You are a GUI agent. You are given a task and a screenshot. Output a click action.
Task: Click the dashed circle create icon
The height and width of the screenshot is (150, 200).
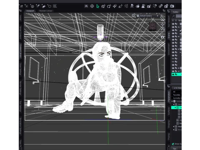50,6
